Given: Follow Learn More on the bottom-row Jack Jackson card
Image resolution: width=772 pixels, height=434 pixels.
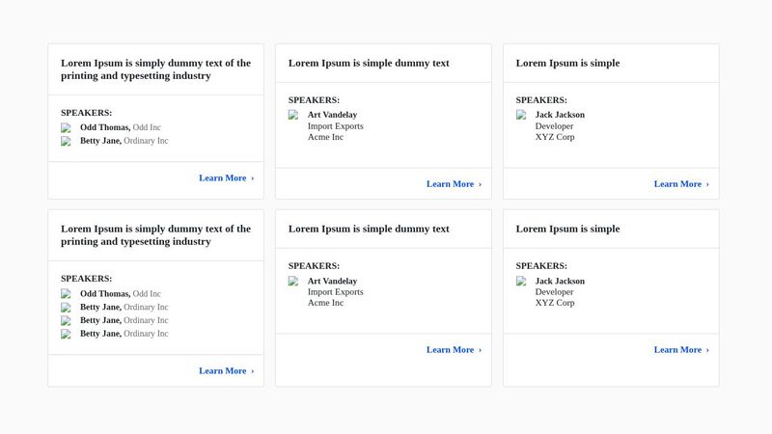Looking at the screenshot, I should (681, 350).
